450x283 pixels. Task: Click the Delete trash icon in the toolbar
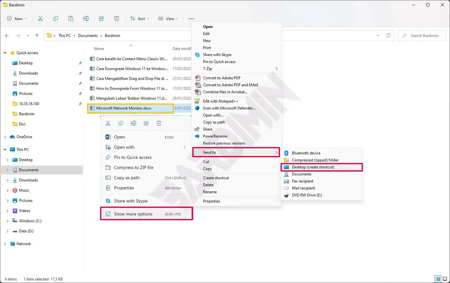[117, 19]
